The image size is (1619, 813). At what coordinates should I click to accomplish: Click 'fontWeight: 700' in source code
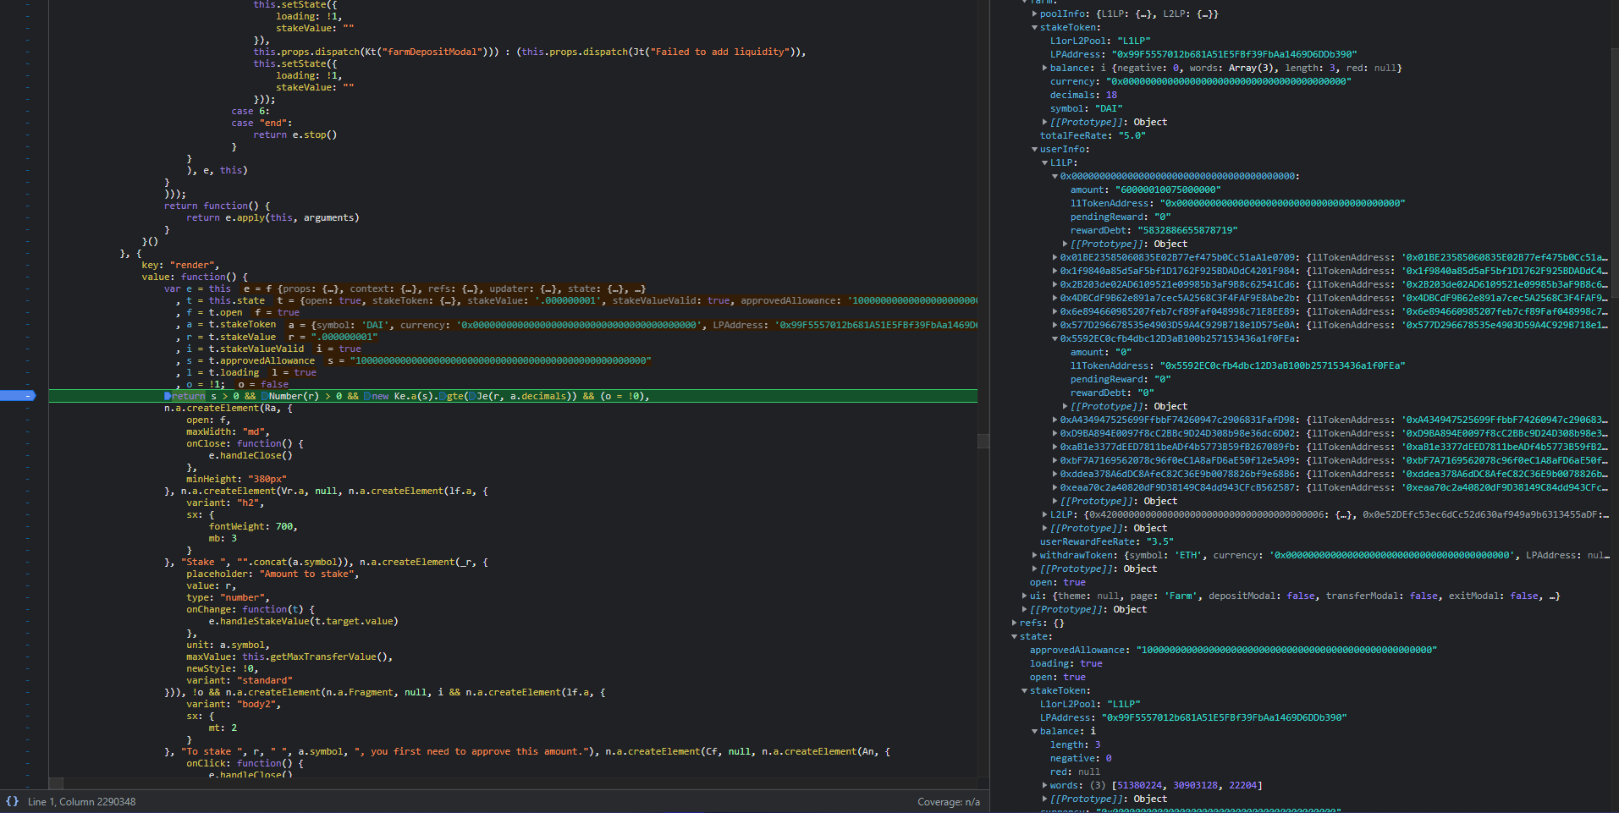click(x=253, y=526)
